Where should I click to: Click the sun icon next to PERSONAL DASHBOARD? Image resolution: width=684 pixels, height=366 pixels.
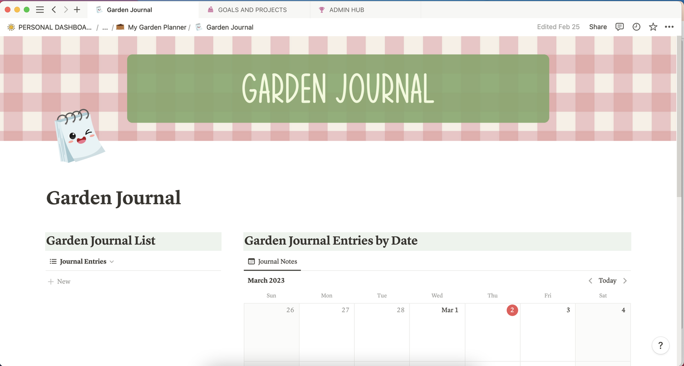pyautogui.click(x=10, y=27)
